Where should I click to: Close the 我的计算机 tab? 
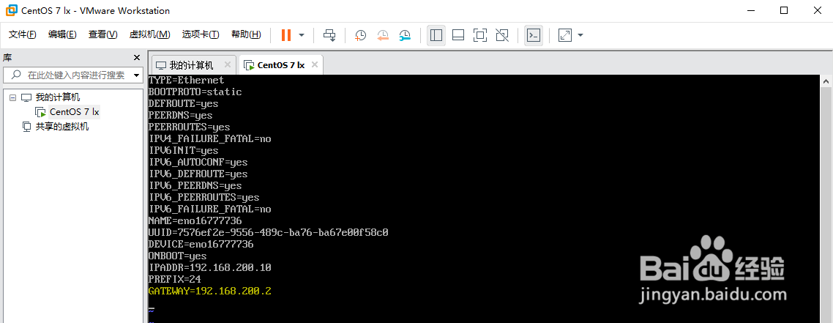228,64
